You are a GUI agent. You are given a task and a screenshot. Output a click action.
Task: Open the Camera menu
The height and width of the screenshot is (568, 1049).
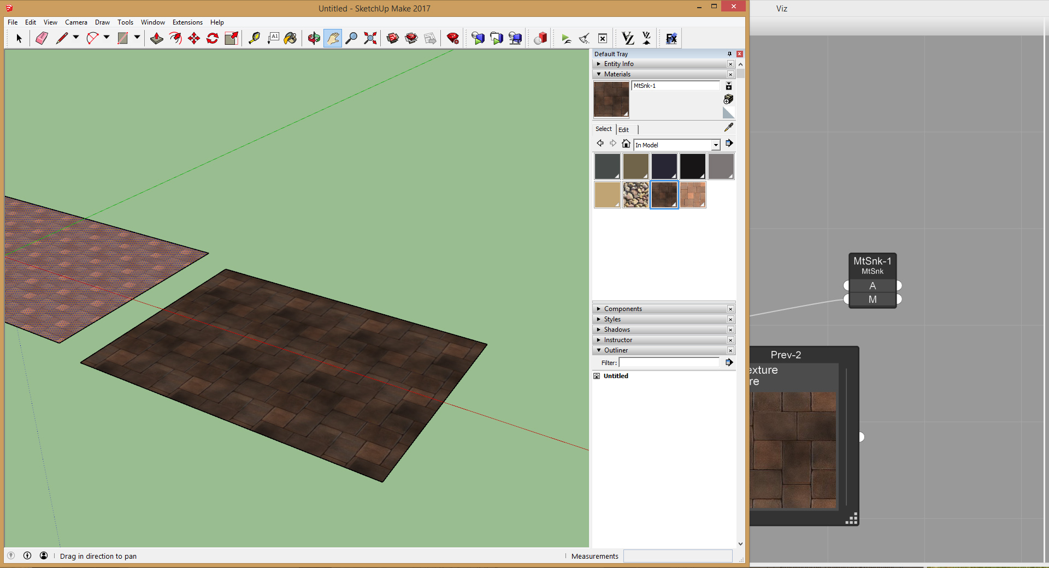click(76, 22)
